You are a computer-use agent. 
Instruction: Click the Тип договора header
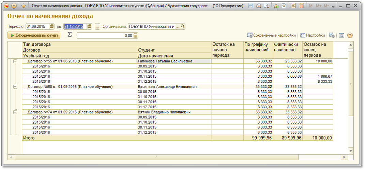point(117,44)
